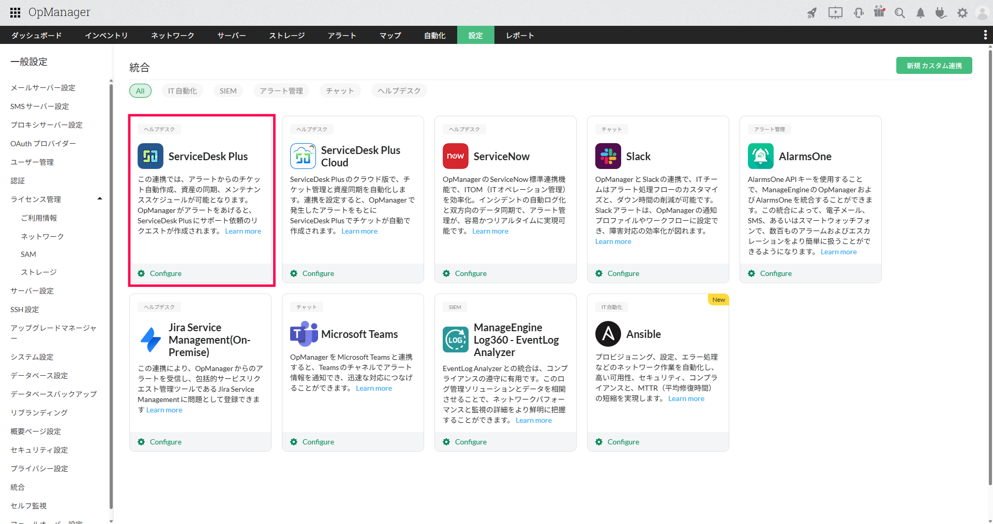This screenshot has width=993, height=524.
Task: Click 新規カスタム連携 button
Action: pyautogui.click(x=934, y=66)
